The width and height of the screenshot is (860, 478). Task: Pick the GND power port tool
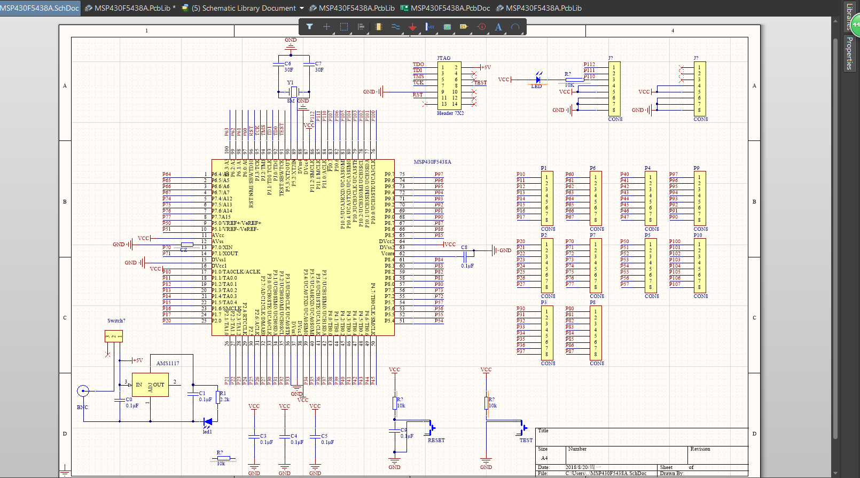(412, 27)
